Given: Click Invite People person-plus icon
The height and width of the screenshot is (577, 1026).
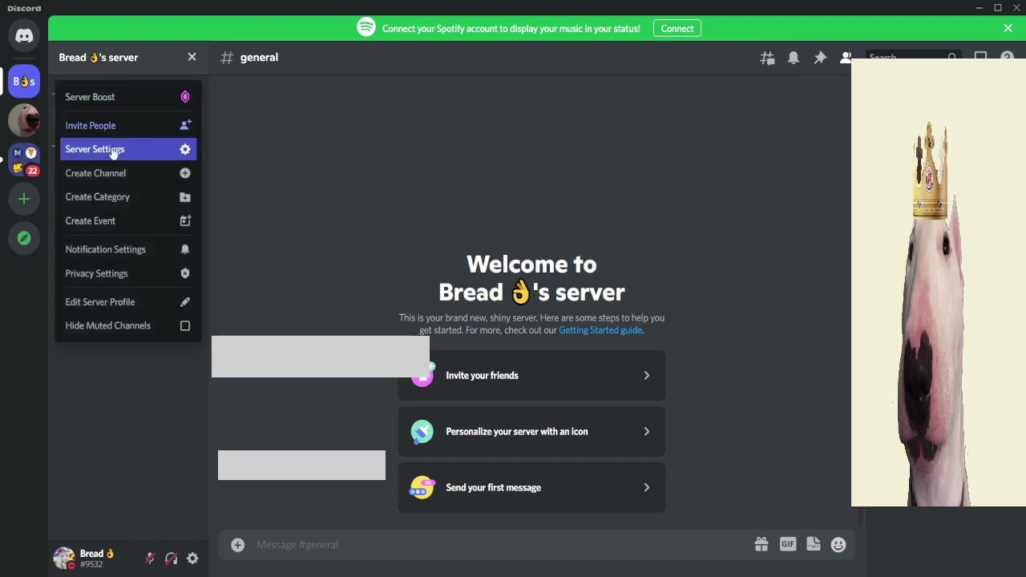Looking at the screenshot, I should point(185,125).
